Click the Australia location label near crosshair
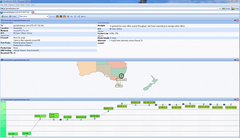Image resolution: width=240 pixels, height=138 pixels. point(121,80)
